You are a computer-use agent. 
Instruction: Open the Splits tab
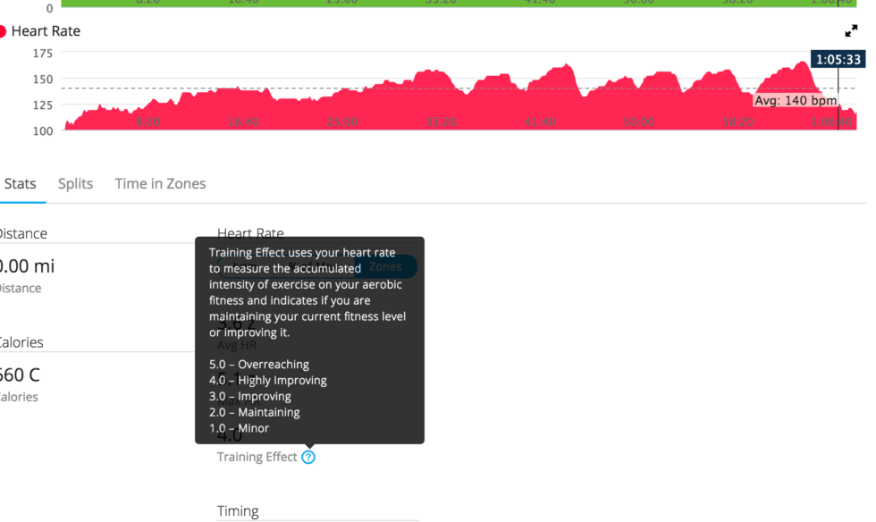tap(75, 184)
